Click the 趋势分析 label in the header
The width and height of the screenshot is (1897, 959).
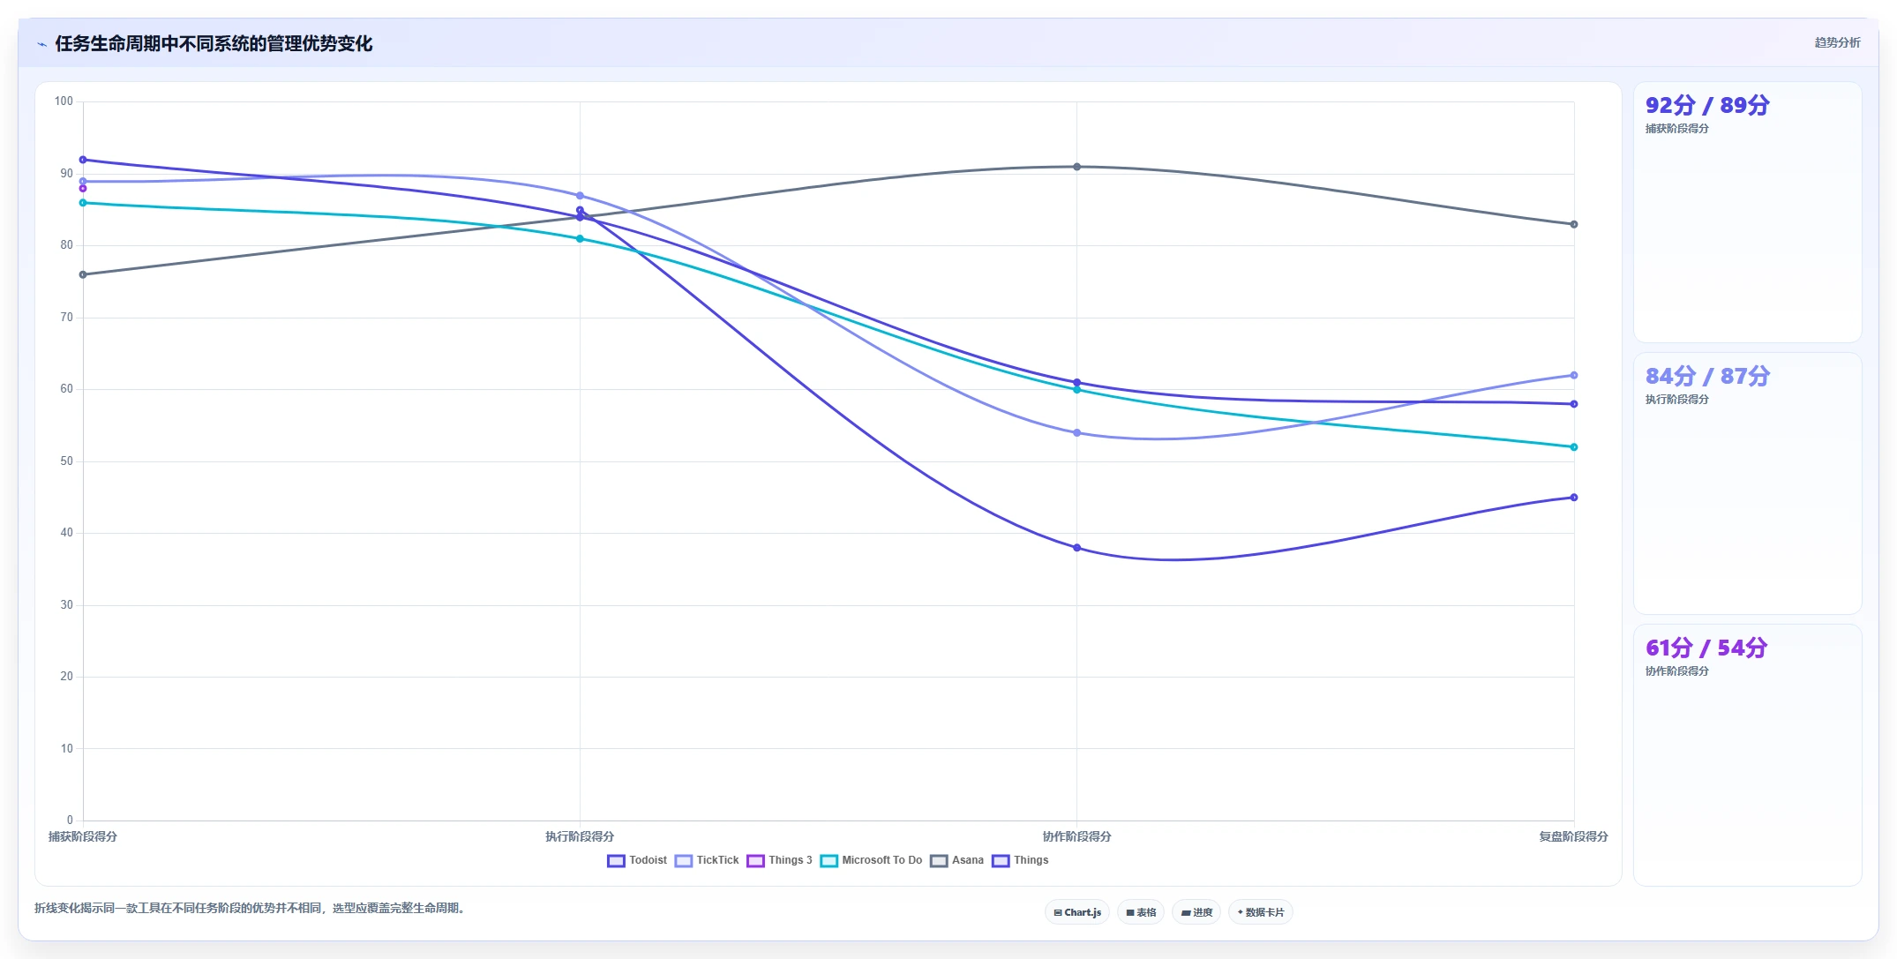click(x=1837, y=42)
